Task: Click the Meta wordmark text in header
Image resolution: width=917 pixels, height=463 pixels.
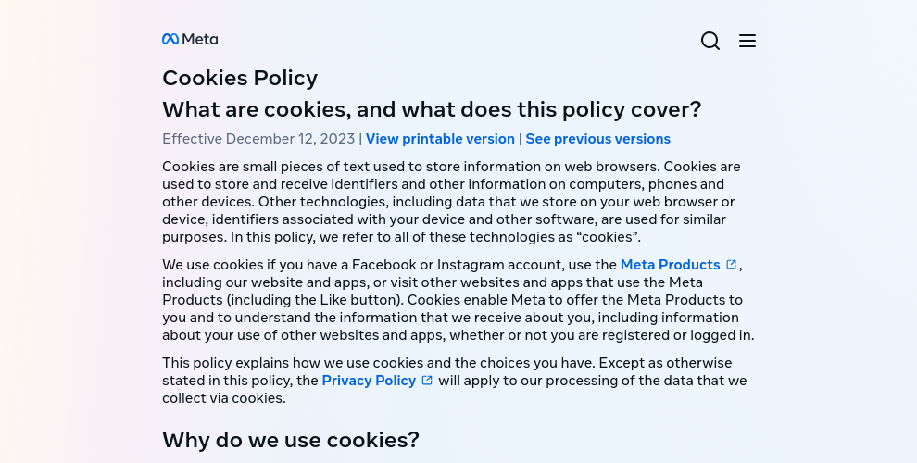Action: point(200,39)
